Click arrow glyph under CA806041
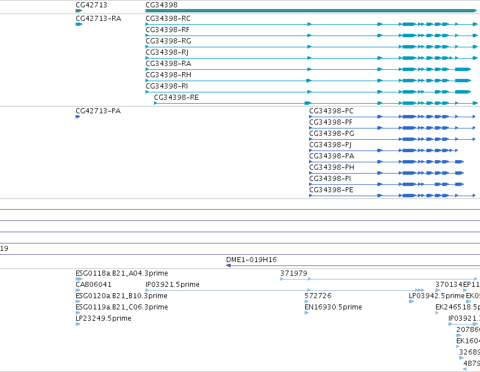 tap(78, 290)
